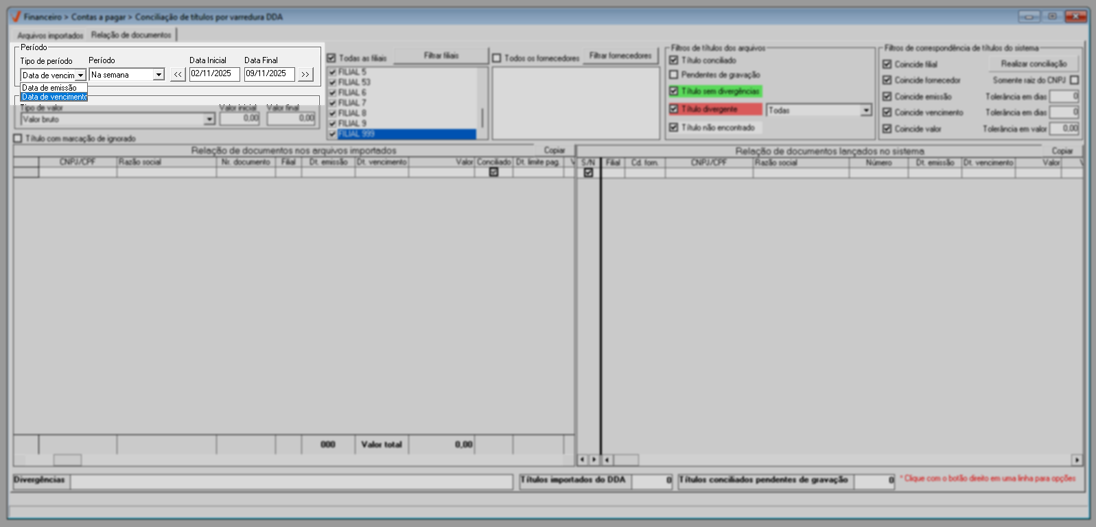1096x527 pixels.
Task: Enable the Todos os fornecedores checkbox
Action: pos(497,58)
